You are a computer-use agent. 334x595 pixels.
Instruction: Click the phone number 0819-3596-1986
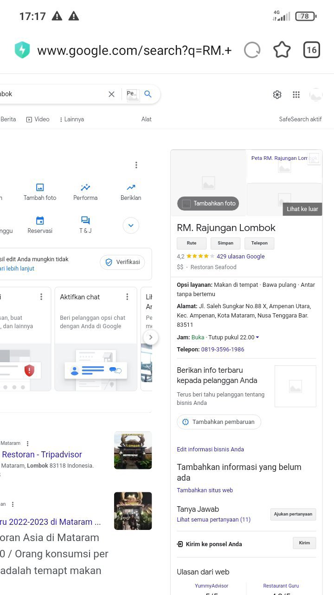coord(223,350)
